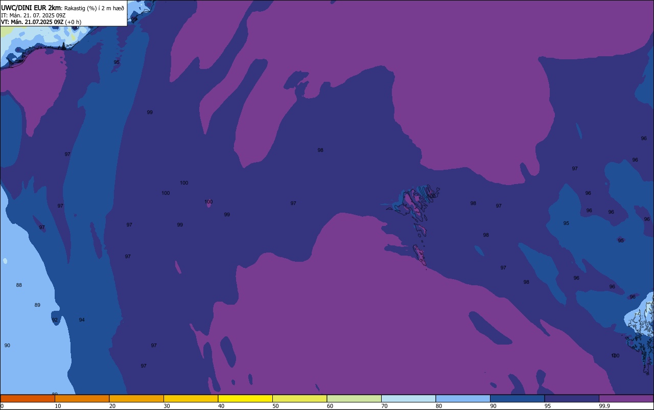
Task: Click the legend tick label "99.9"
Action: [x=604, y=406]
